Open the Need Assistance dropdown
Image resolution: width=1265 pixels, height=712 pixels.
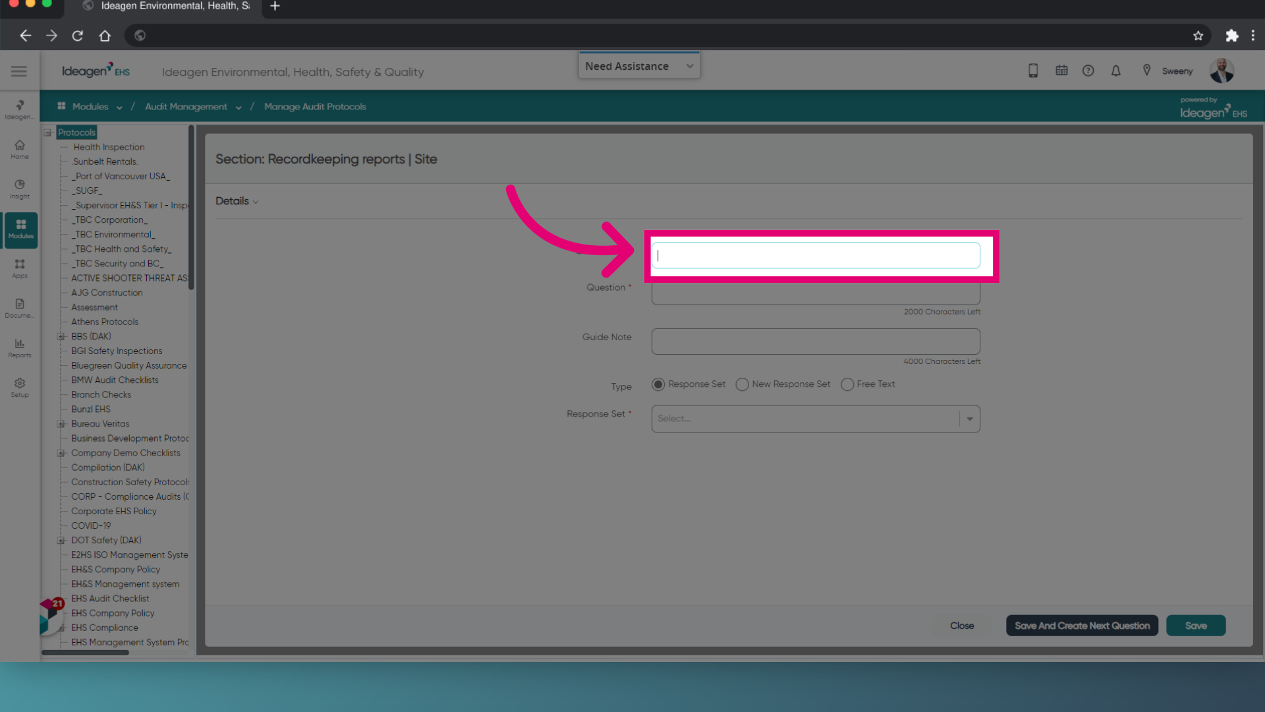(x=639, y=66)
